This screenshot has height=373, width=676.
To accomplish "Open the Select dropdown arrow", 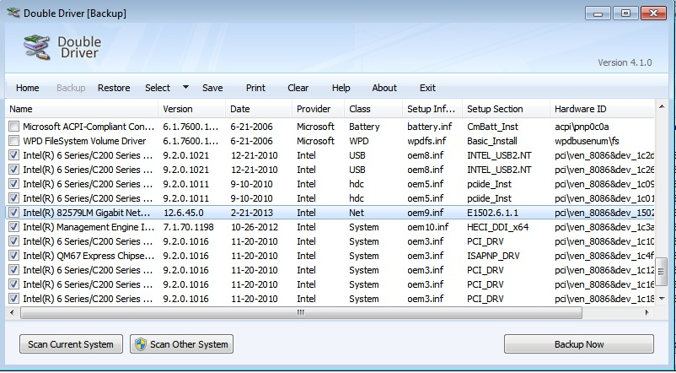I will 185,87.
